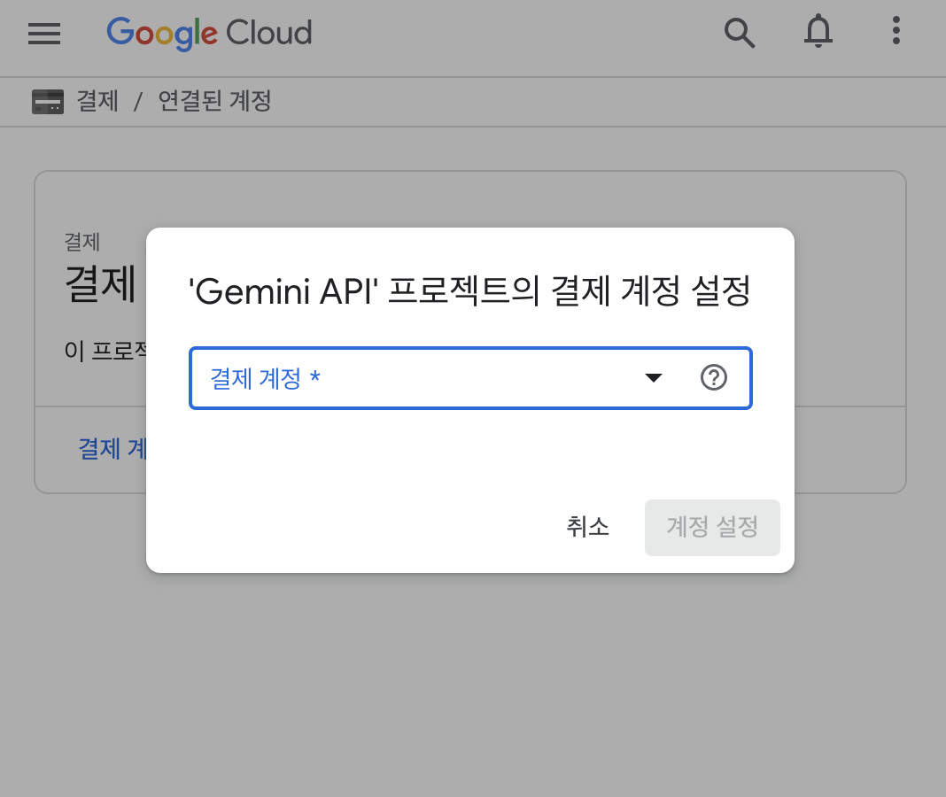Open the notifications bell
The image size is (946, 797).
(x=818, y=31)
